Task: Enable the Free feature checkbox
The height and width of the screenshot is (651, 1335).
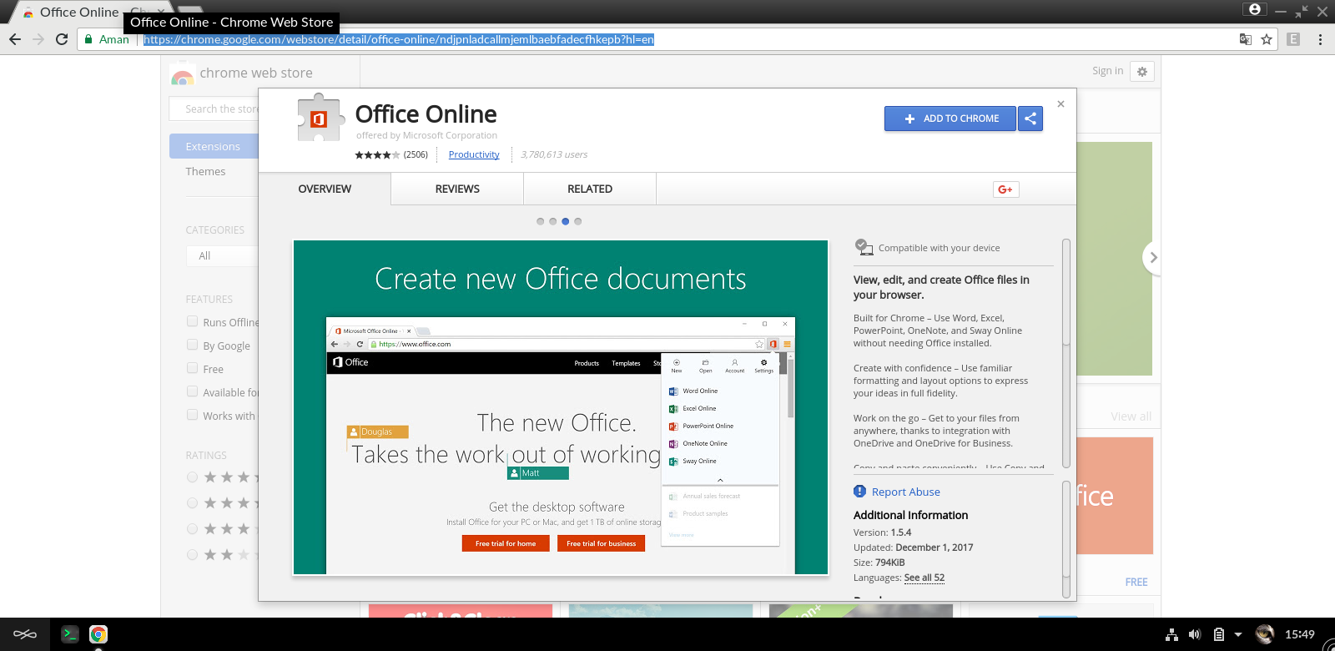Action: pos(192,368)
